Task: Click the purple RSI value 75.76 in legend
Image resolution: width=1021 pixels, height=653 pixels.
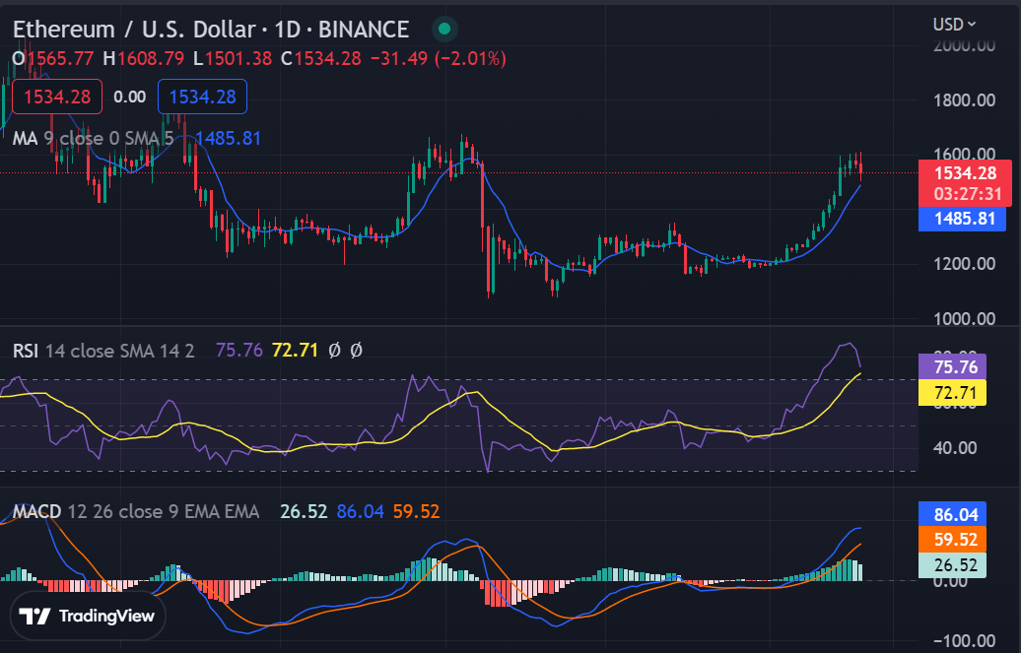Action: point(238,351)
